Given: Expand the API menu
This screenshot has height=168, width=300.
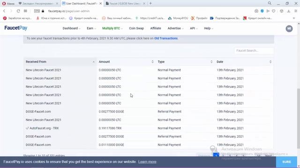Looking at the screenshot, I should pyautogui.click(x=194, y=28).
